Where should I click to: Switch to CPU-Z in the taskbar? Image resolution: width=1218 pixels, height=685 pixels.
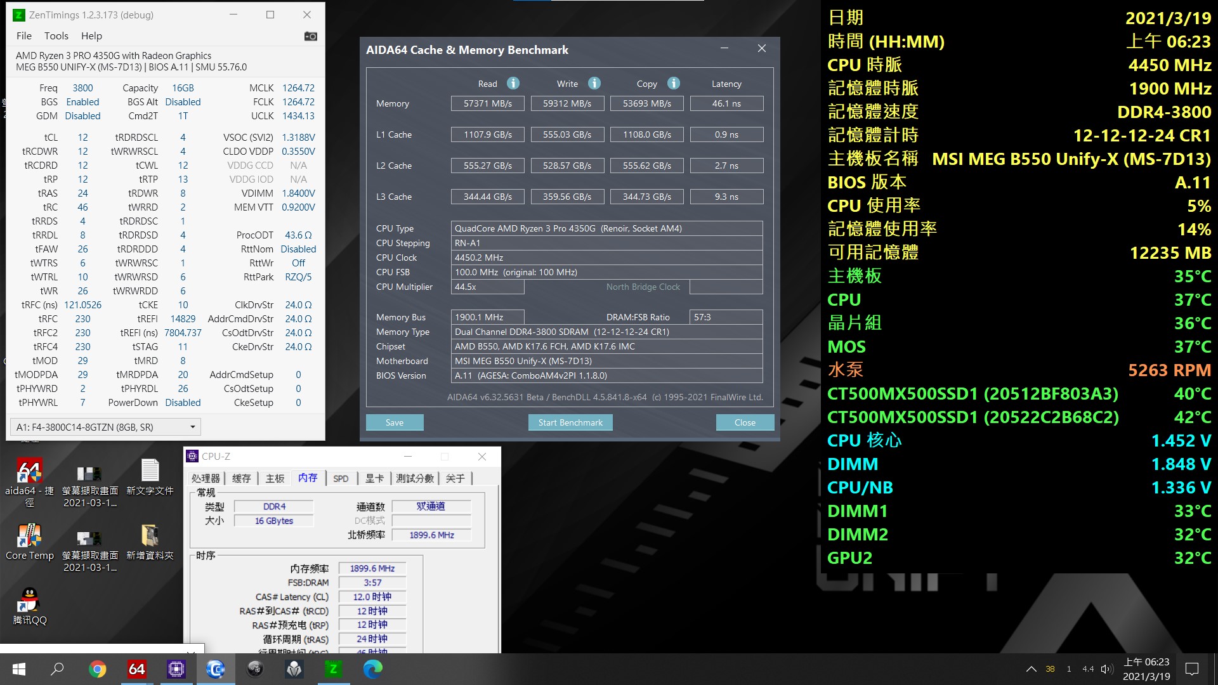click(x=176, y=669)
